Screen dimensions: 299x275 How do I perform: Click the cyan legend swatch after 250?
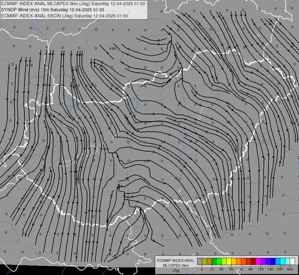(283, 261)
